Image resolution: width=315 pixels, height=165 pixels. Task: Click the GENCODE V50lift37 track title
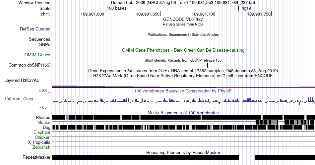click(183, 20)
